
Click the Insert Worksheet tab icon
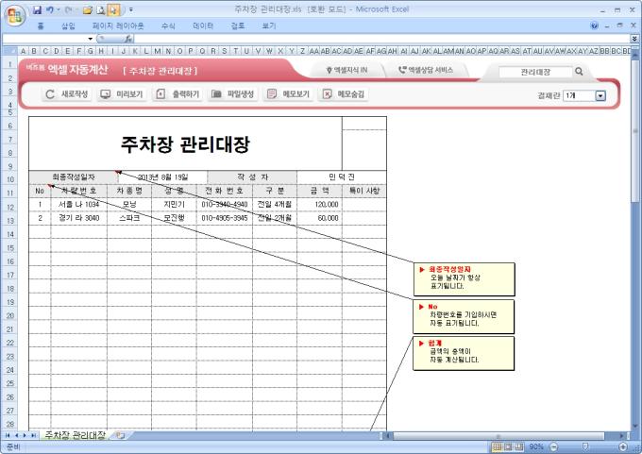pyautogui.click(x=120, y=435)
